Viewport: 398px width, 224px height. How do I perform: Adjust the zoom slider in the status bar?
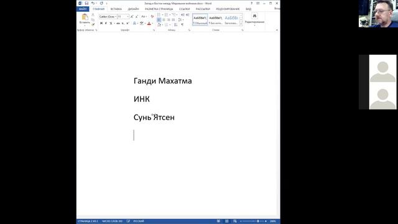coord(258,222)
